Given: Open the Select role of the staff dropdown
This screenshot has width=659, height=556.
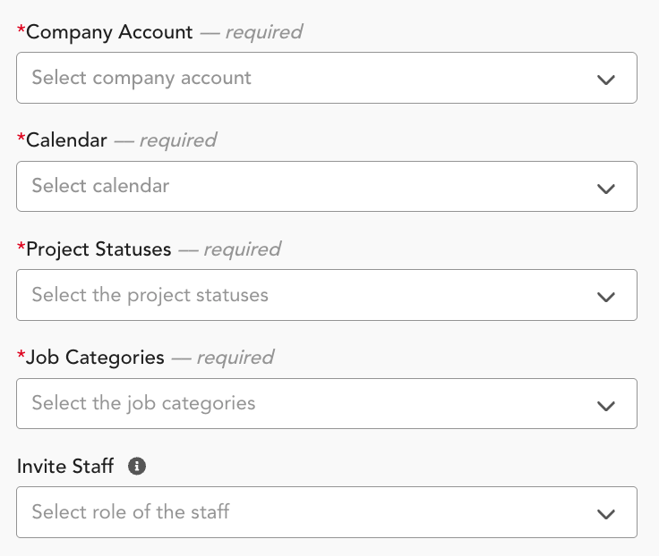Looking at the screenshot, I should pyautogui.click(x=304, y=512).
